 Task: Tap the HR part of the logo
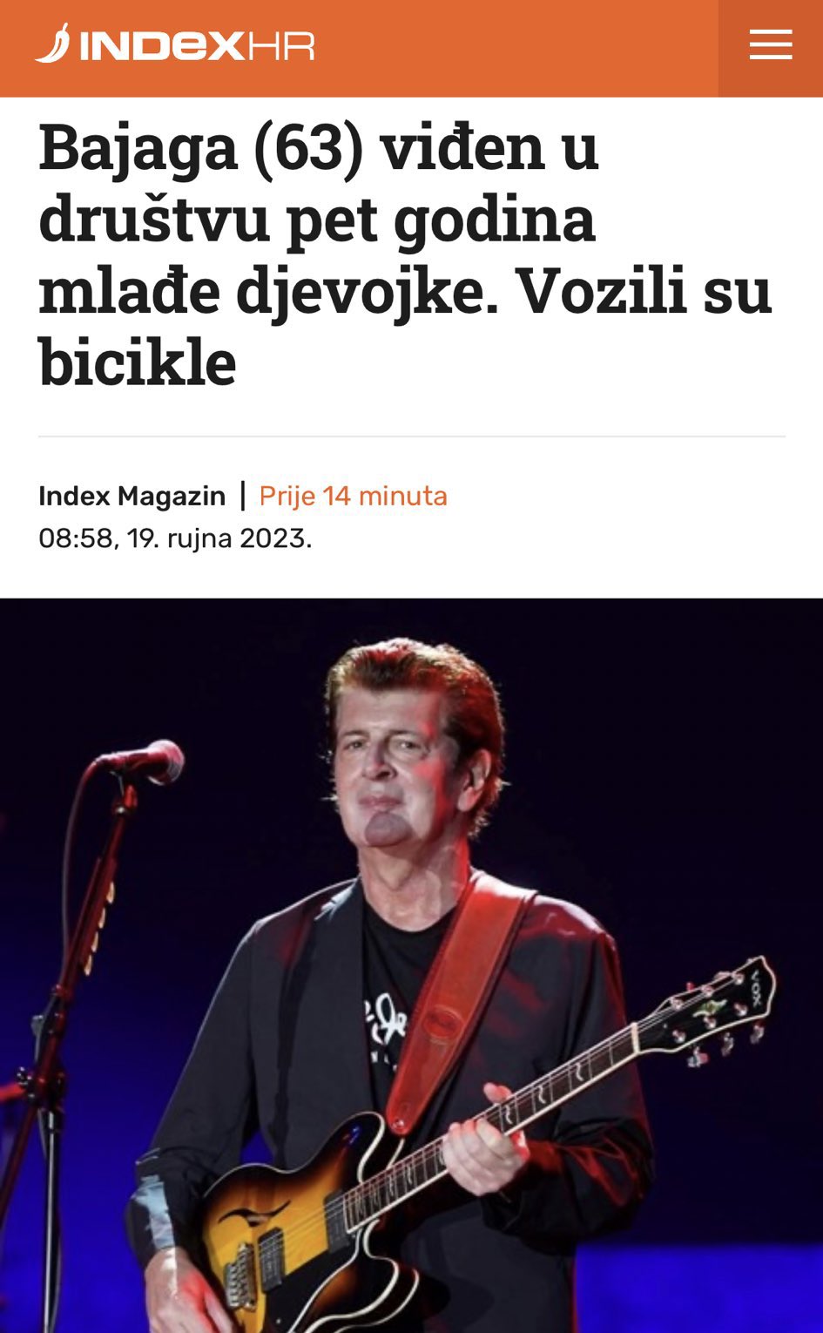tap(280, 46)
